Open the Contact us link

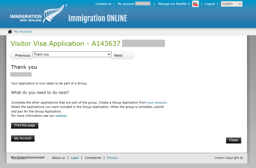(103, 4)
